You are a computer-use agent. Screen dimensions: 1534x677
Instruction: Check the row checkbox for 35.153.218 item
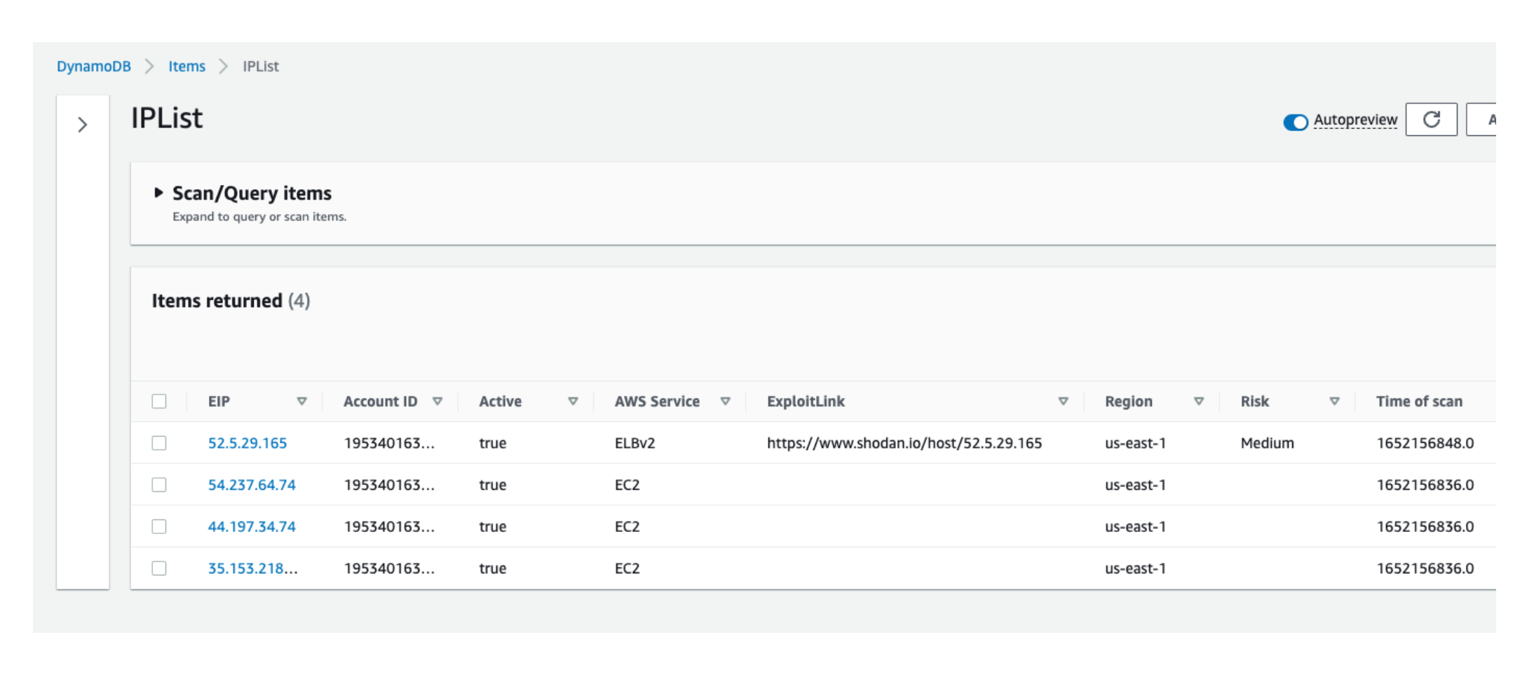pos(160,568)
